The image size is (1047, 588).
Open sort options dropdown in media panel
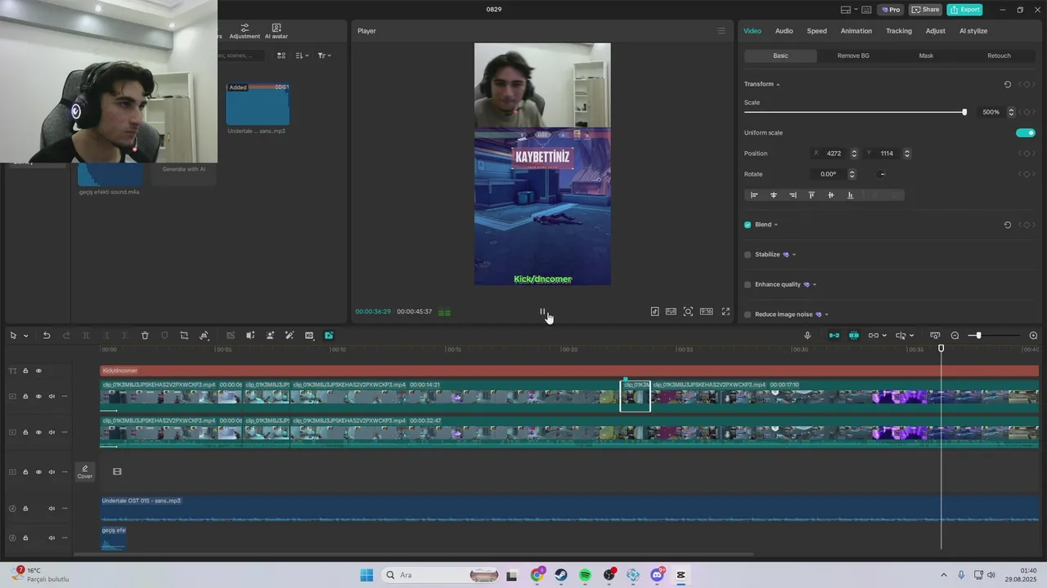click(302, 56)
